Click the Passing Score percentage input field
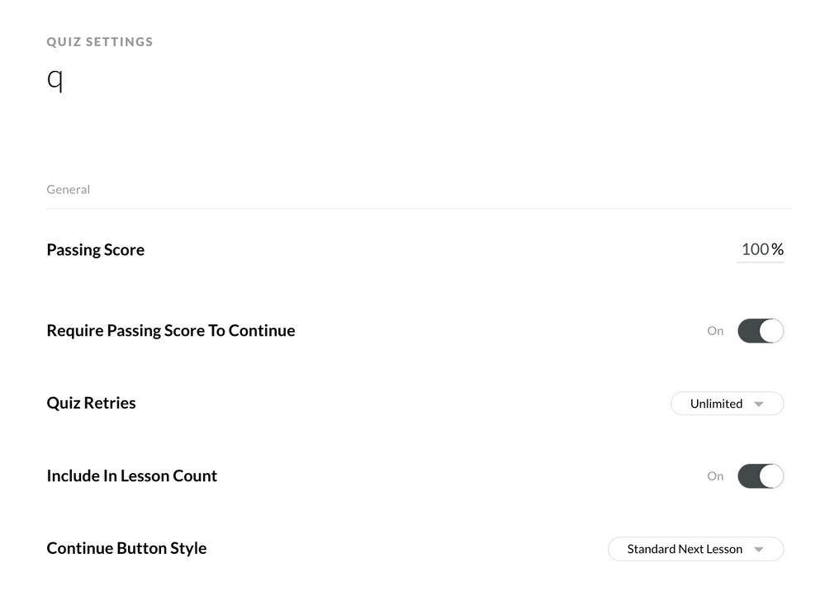825x605 pixels. pos(755,249)
